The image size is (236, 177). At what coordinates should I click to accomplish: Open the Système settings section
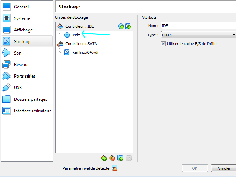click(x=22, y=18)
